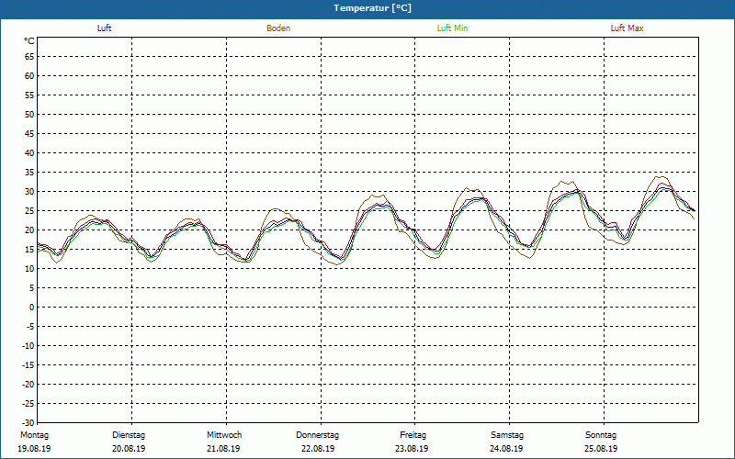Click the 25 y-axis value

point(29,211)
